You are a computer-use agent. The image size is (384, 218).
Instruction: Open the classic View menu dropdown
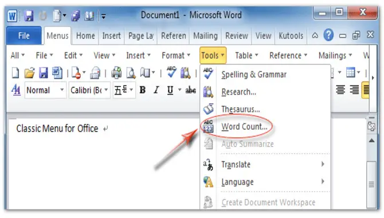point(104,56)
